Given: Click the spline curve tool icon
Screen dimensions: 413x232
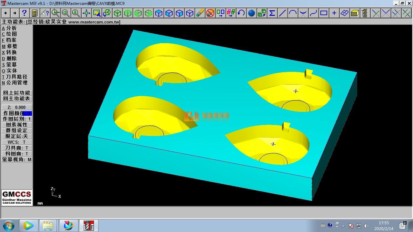Looking at the screenshot, I should 313,13.
